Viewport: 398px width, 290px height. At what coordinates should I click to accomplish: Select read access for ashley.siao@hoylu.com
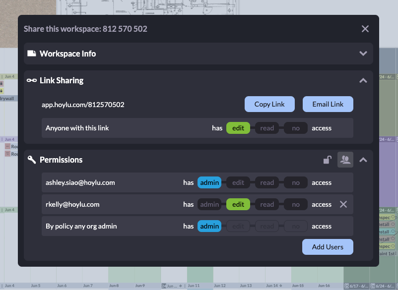point(267,182)
